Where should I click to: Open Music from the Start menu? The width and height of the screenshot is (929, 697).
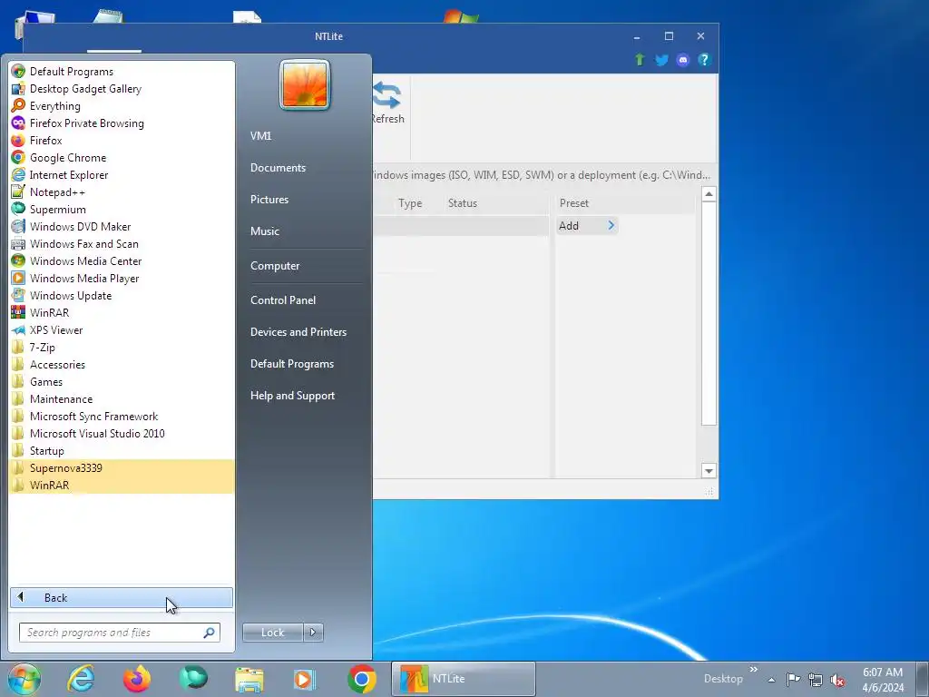point(264,231)
